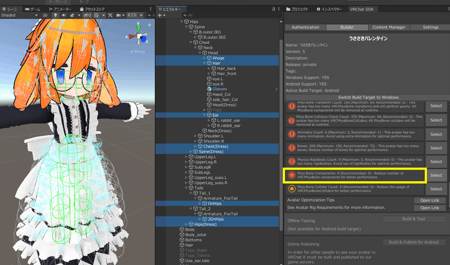450x265 pixels.
Task: Open Hierarchy panel kebab menu
Action: click(278, 9)
